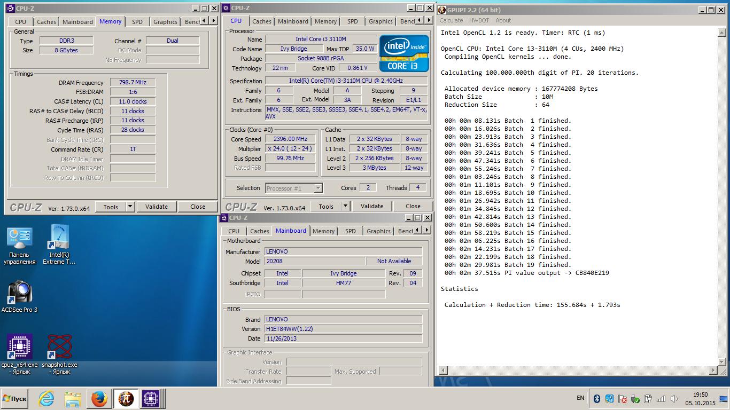Click GPUPI vertical scrollbar down arrow
The height and width of the screenshot is (410, 730).
[x=721, y=362]
